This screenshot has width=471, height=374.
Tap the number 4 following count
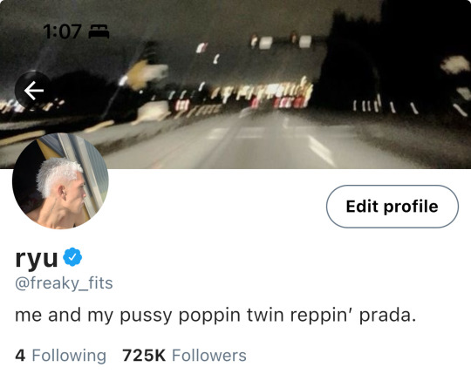tap(20, 356)
